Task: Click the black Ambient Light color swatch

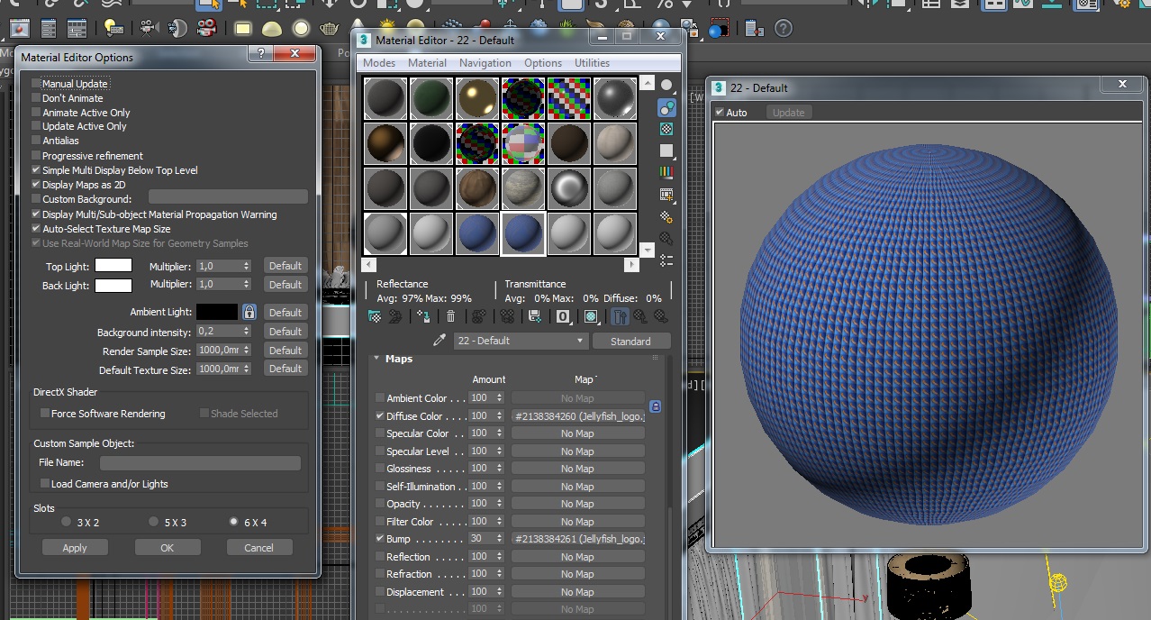Action: pyautogui.click(x=217, y=312)
